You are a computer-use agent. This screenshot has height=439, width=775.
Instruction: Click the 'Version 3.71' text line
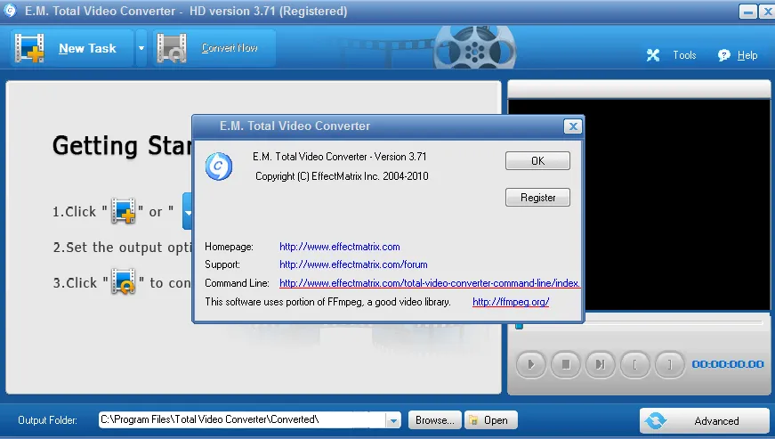coord(339,157)
